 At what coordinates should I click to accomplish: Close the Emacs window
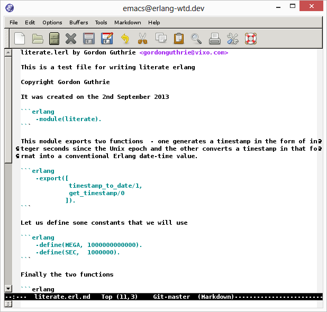311,6
